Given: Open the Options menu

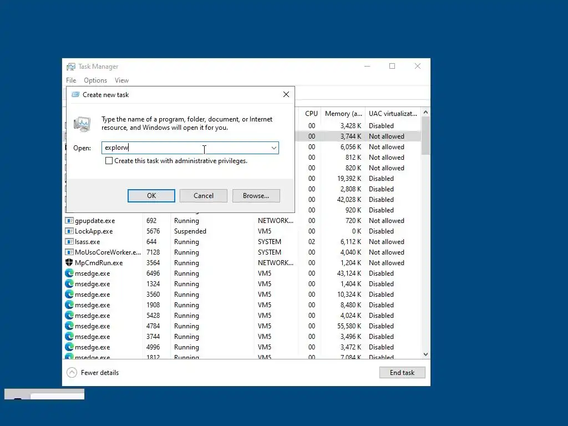Looking at the screenshot, I should point(95,80).
